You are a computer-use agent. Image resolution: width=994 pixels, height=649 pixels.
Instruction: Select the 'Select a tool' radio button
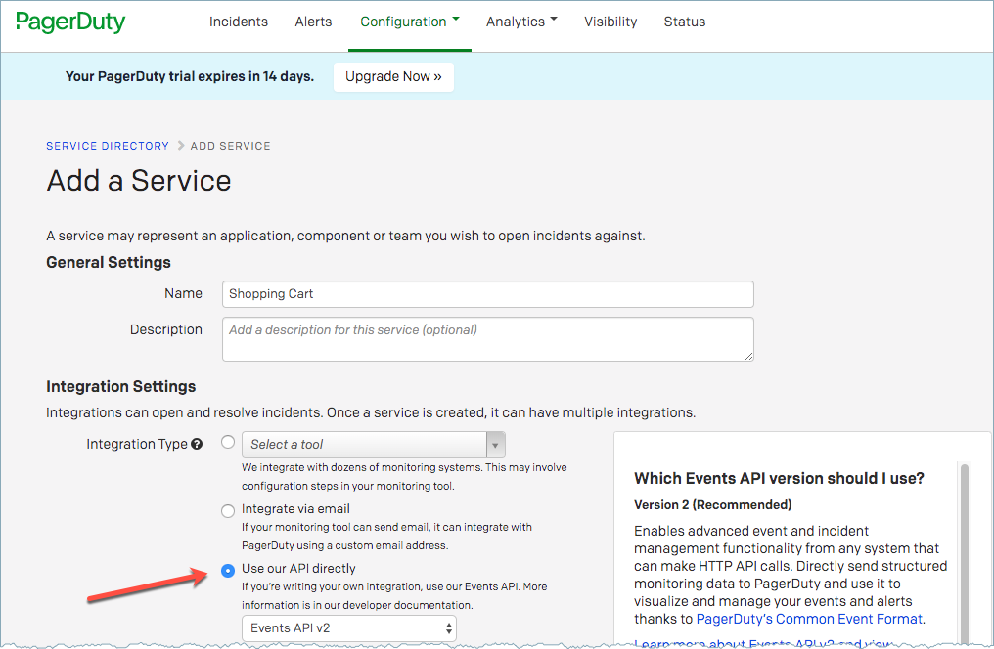228,442
